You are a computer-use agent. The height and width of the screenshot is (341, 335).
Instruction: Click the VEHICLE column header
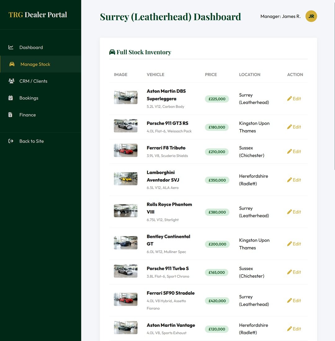point(155,75)
